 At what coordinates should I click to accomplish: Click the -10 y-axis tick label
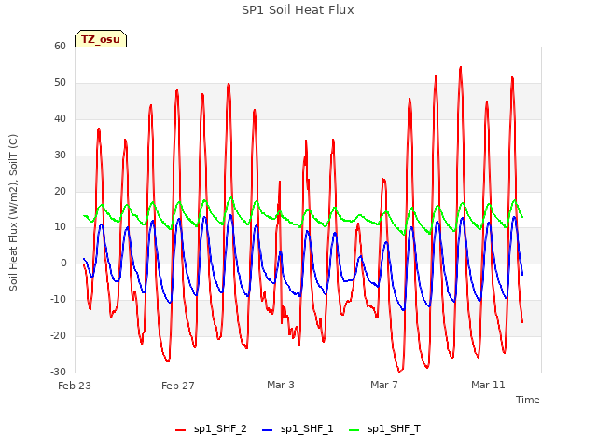(59, 300)
